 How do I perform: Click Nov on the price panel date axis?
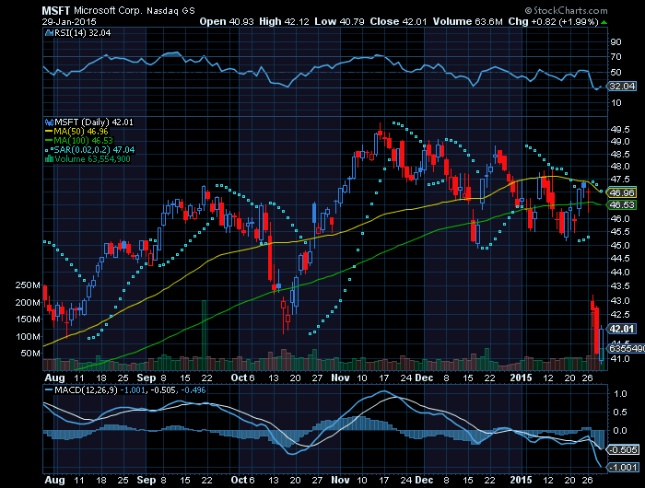pos(340,378)
